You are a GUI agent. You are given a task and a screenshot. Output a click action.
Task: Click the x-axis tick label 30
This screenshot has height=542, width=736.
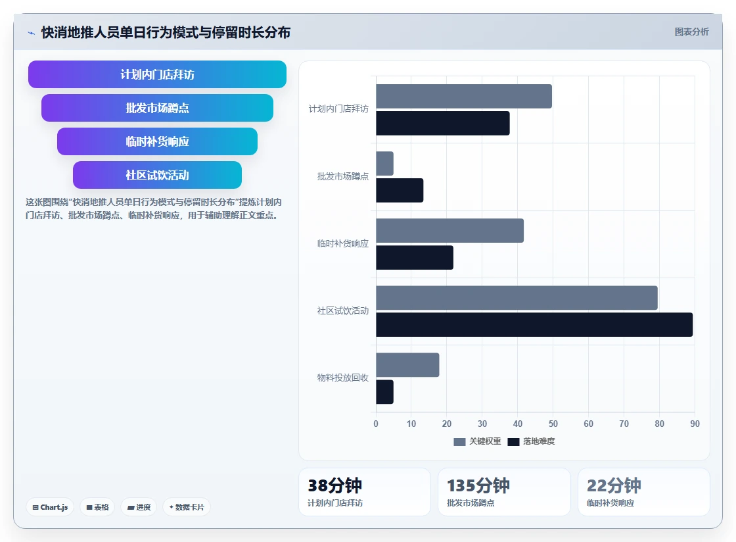click(x=482, y=424)
